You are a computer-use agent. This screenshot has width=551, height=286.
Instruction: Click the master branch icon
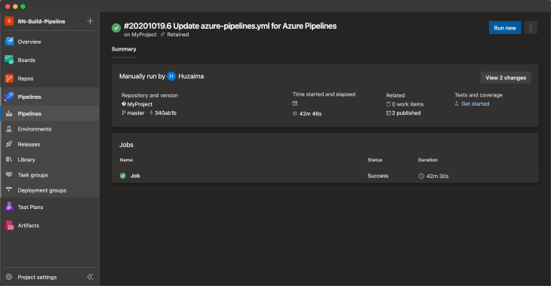(x=124, y=112)
